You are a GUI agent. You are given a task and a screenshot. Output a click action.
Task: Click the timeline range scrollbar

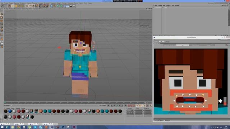click(55, 105)
